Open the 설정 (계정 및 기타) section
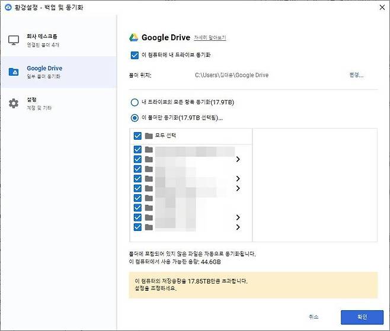Screen dimensions: 390x331 (x=59, y=104)
